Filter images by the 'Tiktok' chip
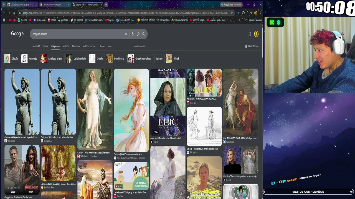Screen dimensions: 355x199 (x=173, y=59)
